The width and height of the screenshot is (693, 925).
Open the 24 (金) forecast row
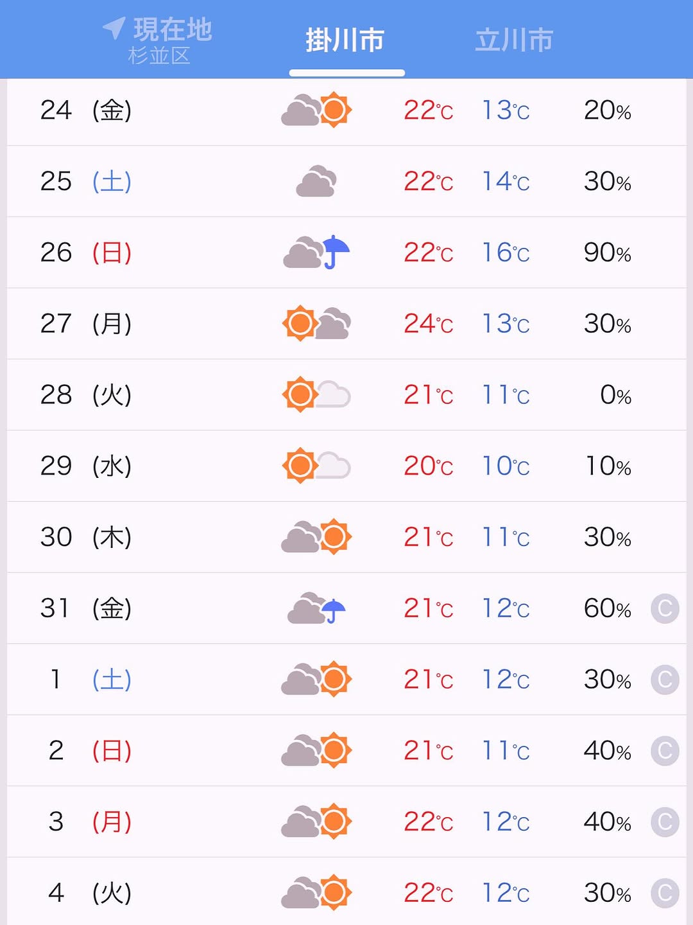346,110
